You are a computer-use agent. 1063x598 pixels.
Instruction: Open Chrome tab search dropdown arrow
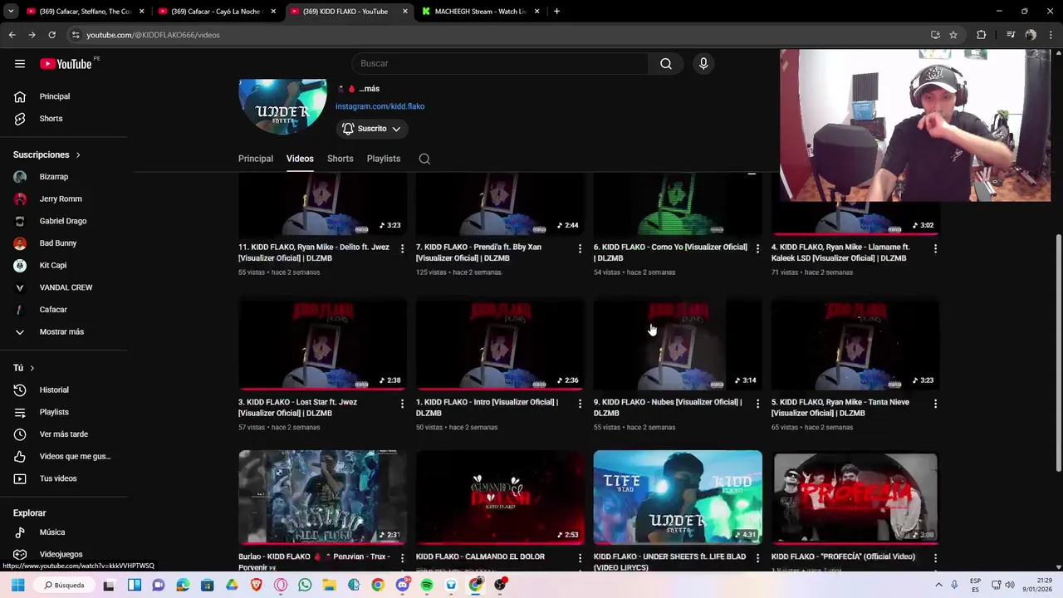(11, 12)
